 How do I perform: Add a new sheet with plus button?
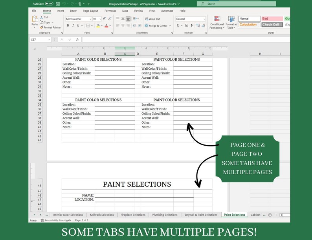pos(270,215)
